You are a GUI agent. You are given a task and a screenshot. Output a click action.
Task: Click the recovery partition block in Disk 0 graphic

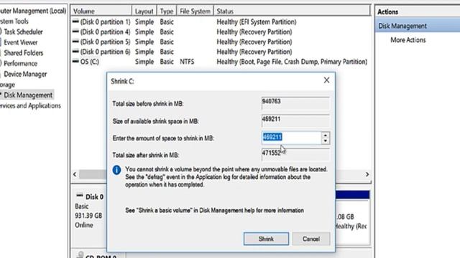352,218
